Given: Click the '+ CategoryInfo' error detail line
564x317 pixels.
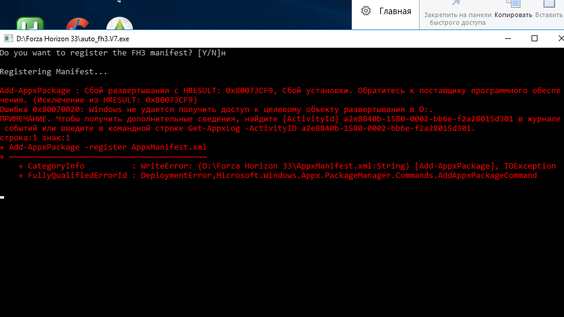Looking at the screenshot, I should coord(287,166).
